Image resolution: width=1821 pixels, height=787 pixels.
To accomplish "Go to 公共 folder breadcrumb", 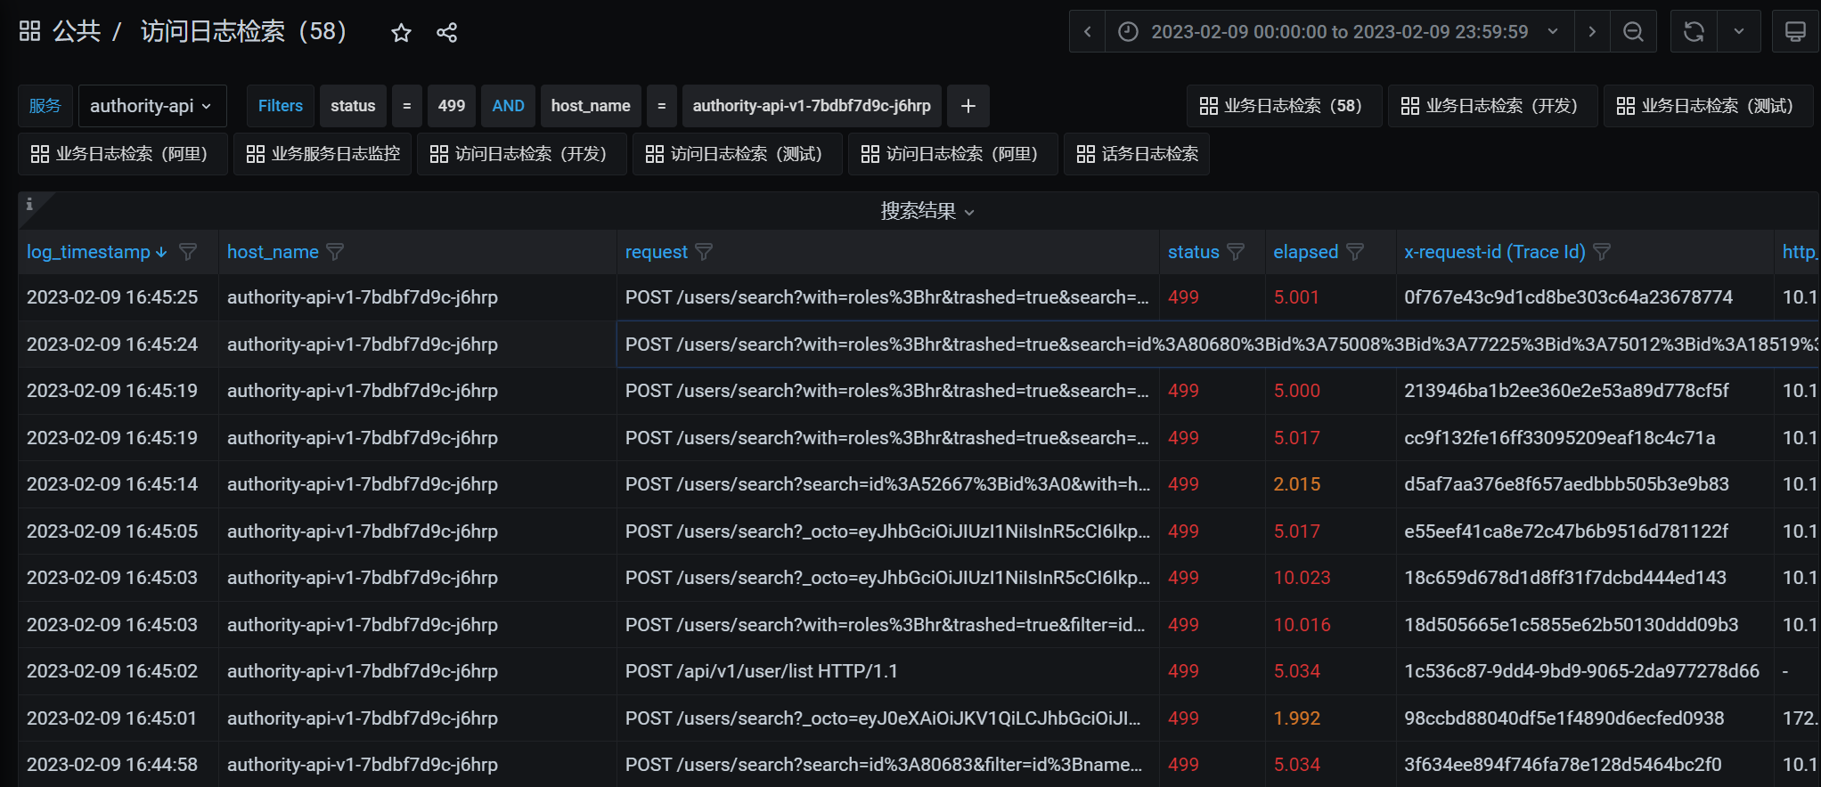I will click(77, 32).
